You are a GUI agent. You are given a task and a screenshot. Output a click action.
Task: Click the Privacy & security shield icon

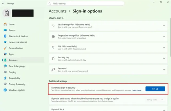[x=5, y=84]
